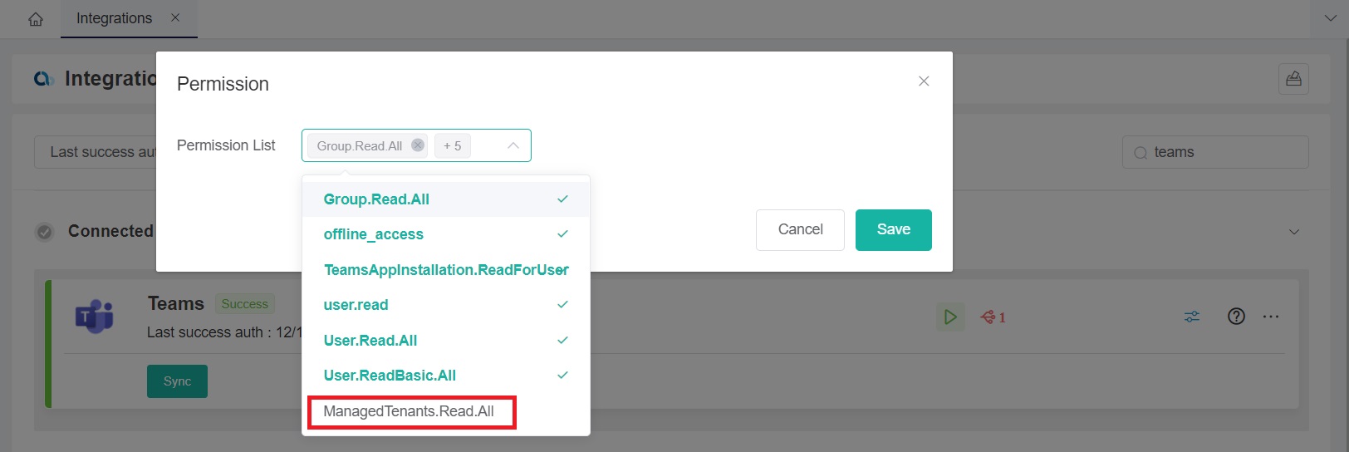Open the Teams more options ellipsis
Image resolution: width=1349 pixels, height=452 pixels.
point(1271,317)
